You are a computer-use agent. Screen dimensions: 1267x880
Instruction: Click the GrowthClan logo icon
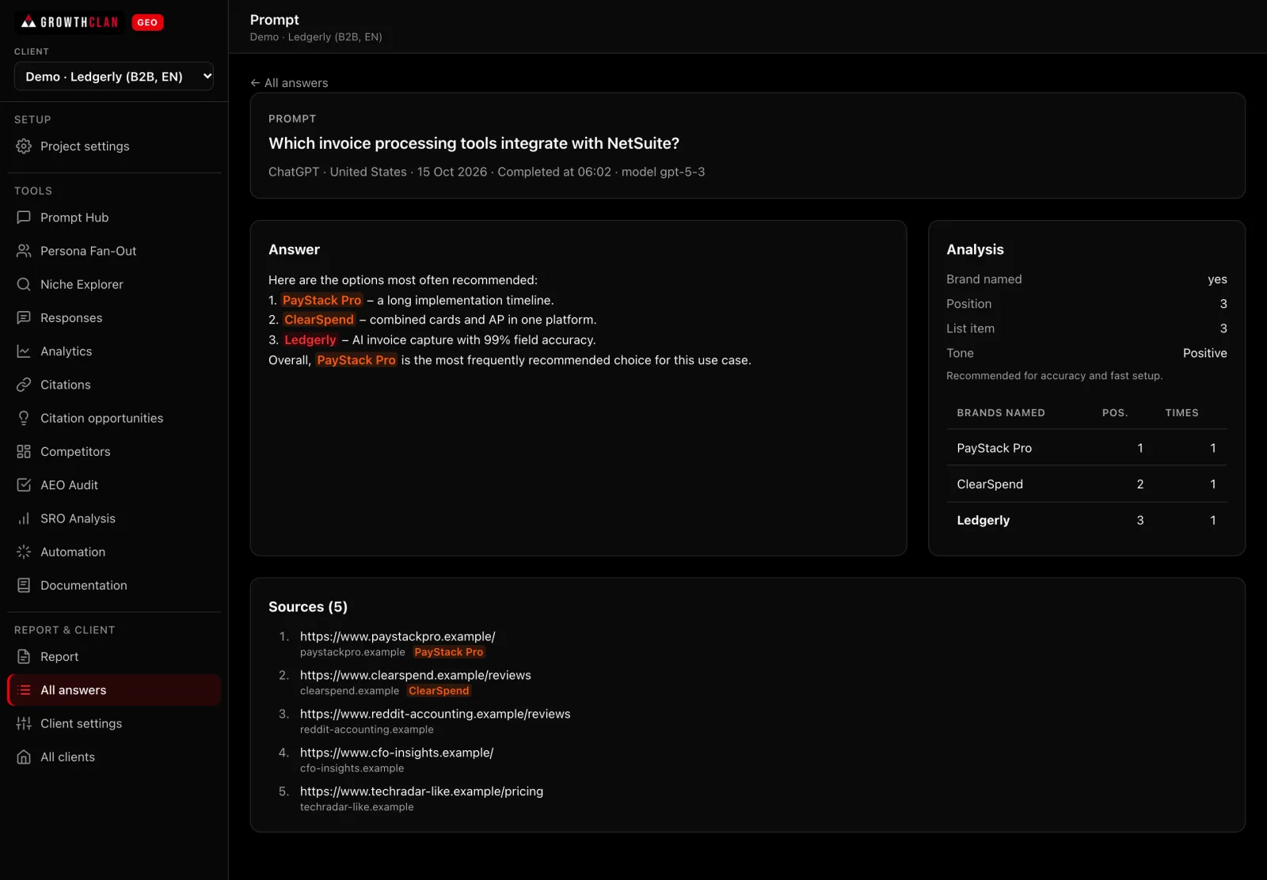(29, 22)
